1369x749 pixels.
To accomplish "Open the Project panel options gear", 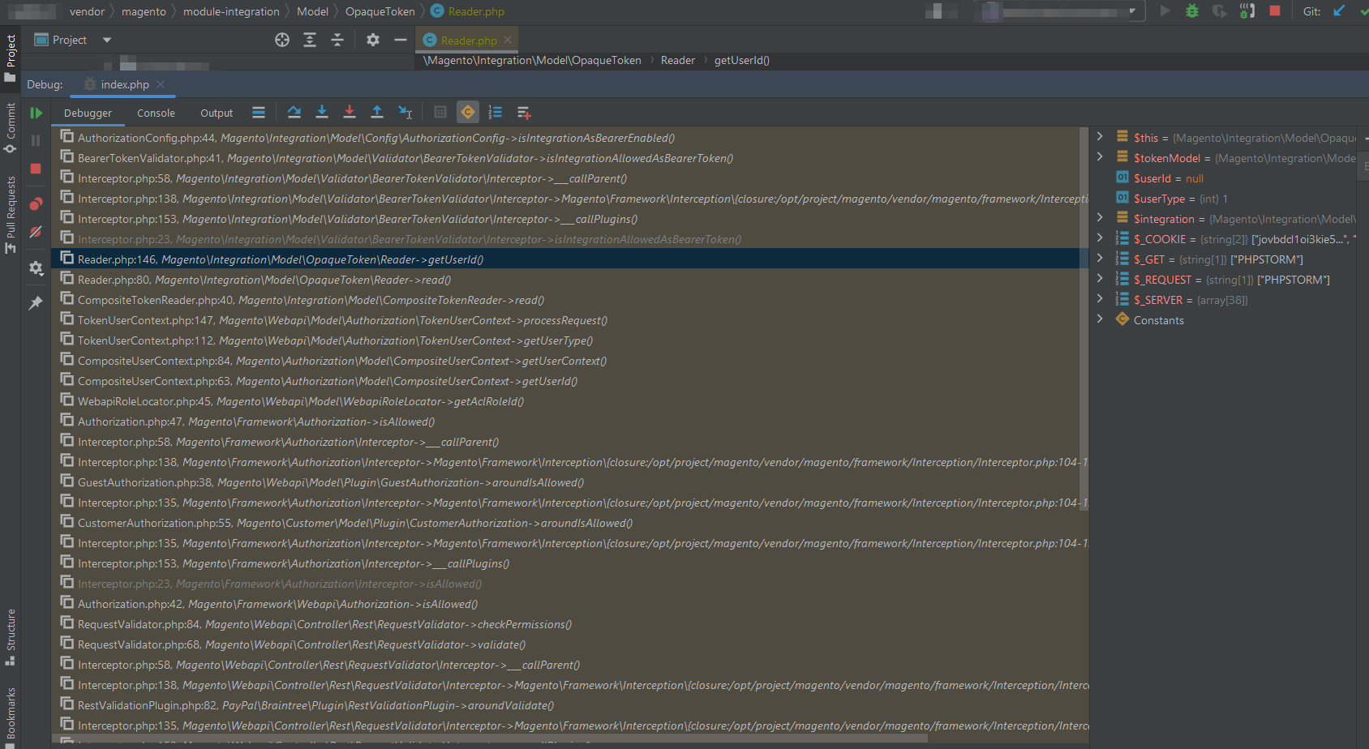I will 373,40.
